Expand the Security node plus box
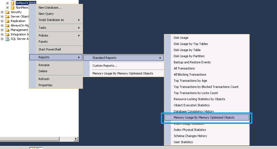This screenshot has height=149, width=277. 2,12
